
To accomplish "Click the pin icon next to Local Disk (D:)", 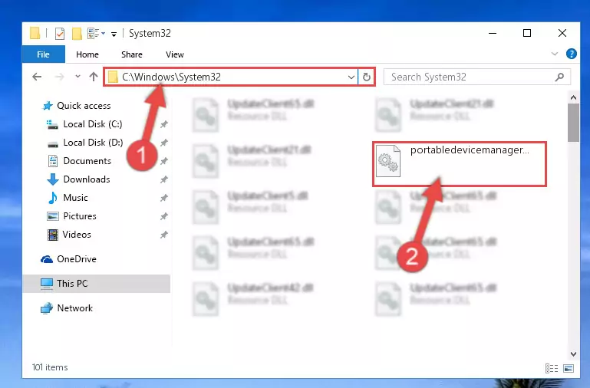I will pos(163,143).
